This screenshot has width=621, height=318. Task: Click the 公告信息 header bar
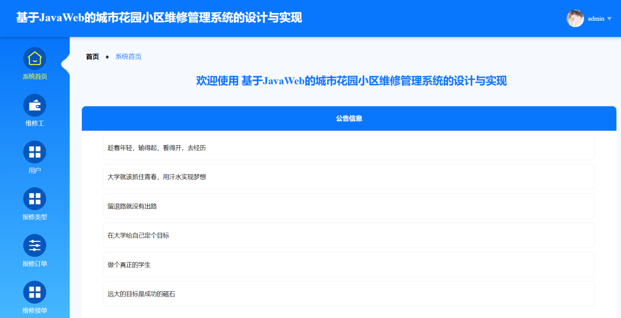(349, 118)
